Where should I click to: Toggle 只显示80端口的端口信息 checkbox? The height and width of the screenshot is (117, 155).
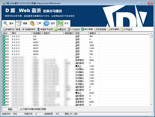pos(21,109)
